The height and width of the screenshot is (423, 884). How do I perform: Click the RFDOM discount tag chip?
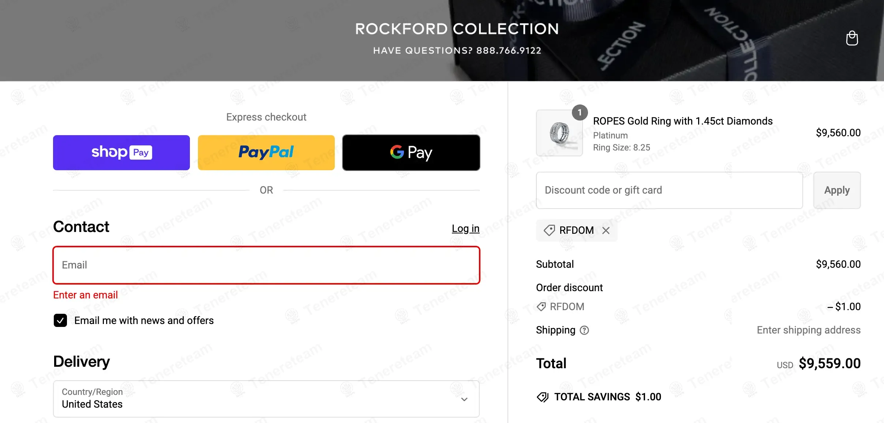(x=576, y=230)
